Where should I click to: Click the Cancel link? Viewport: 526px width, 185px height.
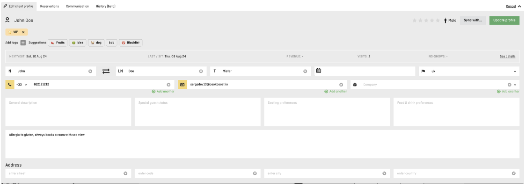511,7
